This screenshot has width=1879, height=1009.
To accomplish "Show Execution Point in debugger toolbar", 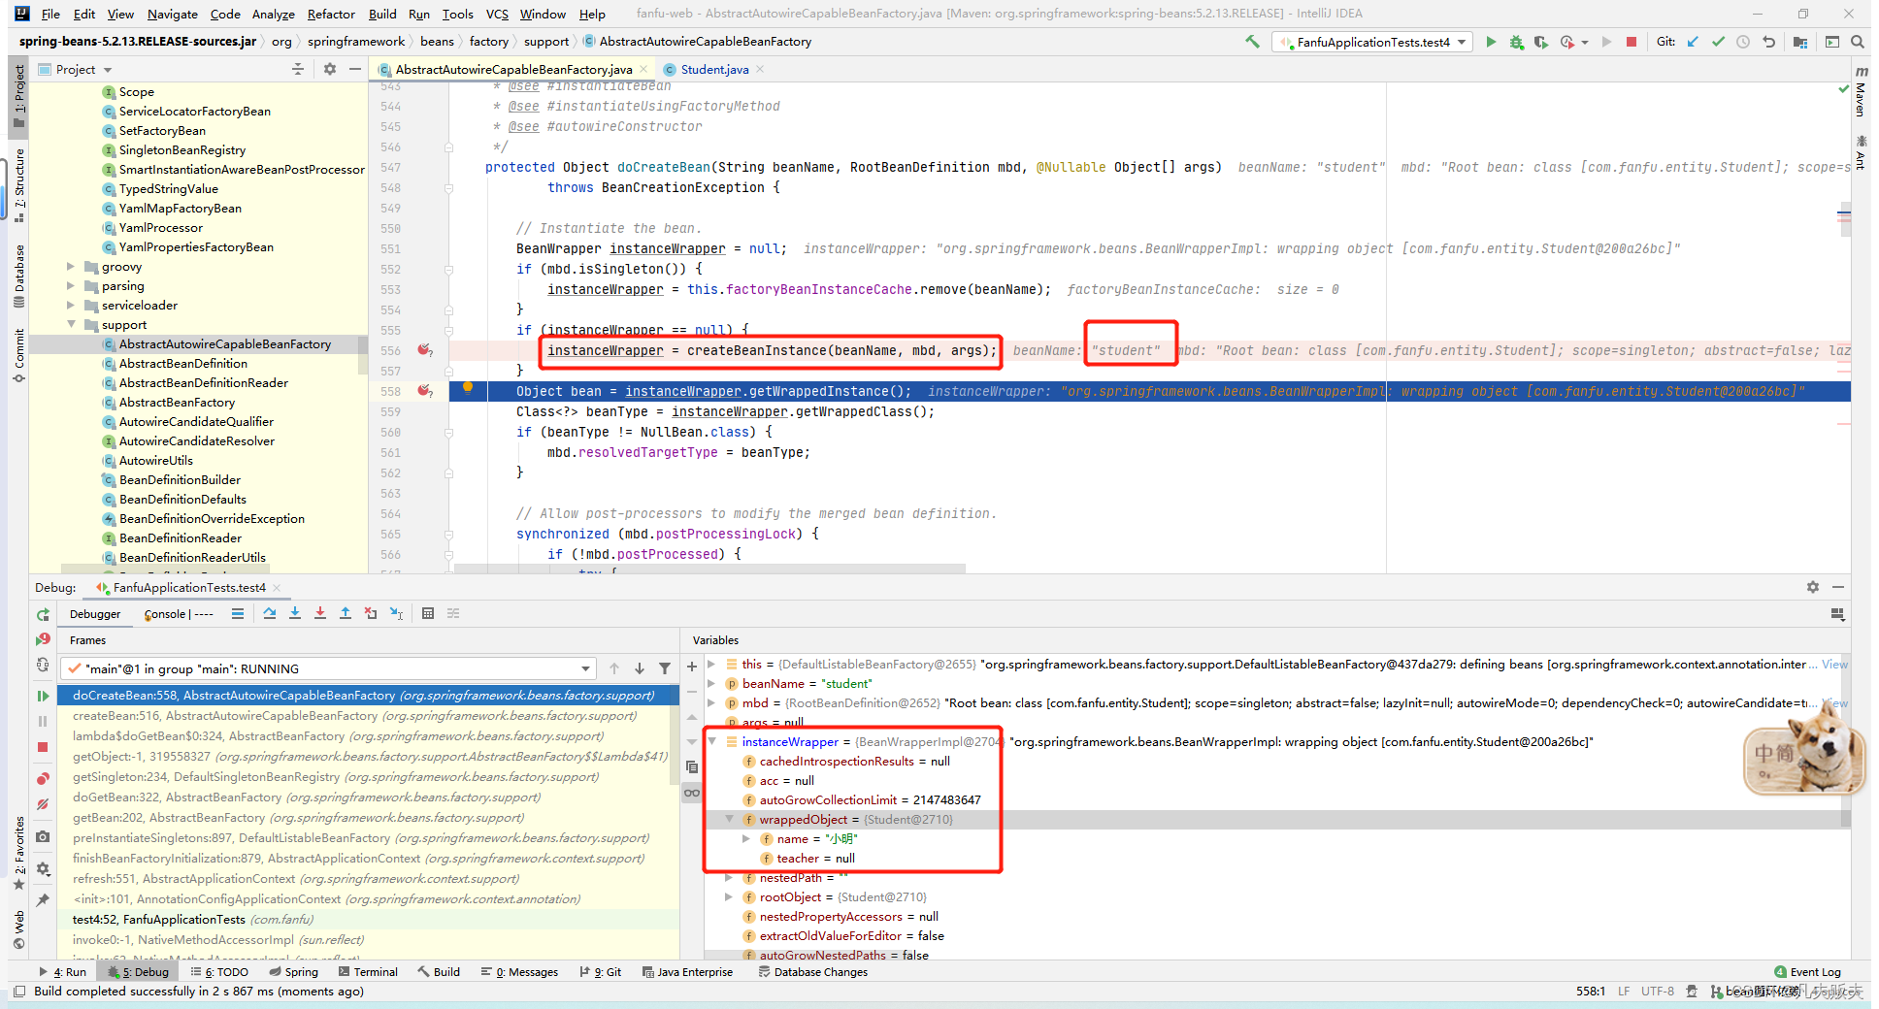I will click(238, 613).
